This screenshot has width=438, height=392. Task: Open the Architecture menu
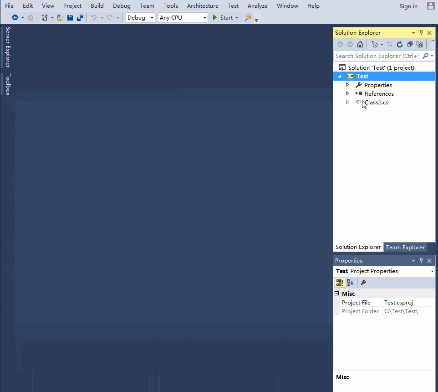click(203, 6)
